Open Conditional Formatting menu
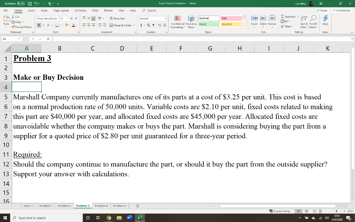This screenshot has width=355, height=222. click(177, 22)
